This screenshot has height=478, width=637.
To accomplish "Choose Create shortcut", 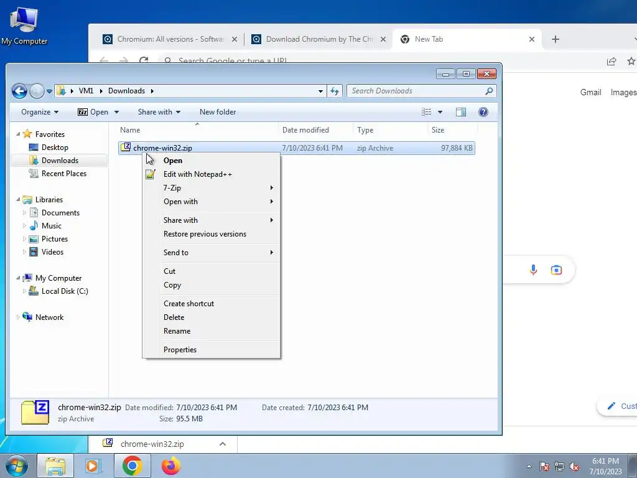I will [x=212, y=304].
